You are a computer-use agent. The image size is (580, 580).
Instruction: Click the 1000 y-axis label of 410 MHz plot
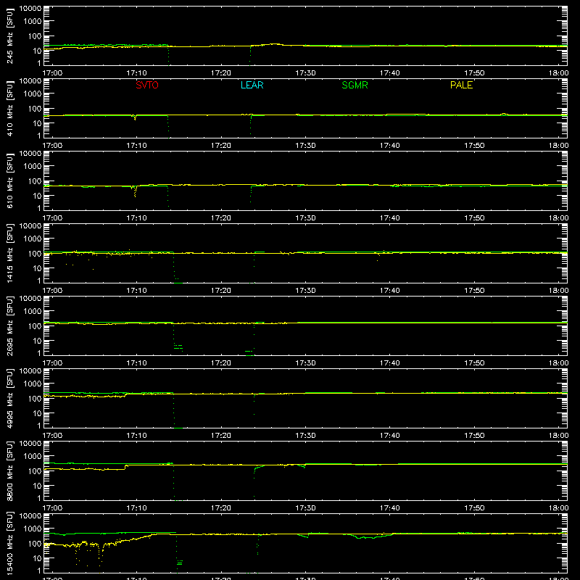click(33, 94)
